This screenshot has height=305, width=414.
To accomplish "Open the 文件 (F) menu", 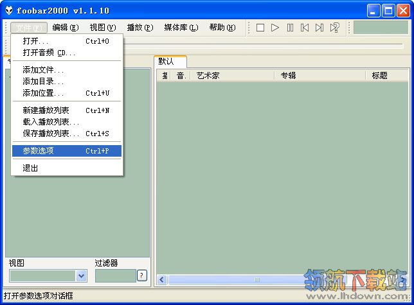I will click(29, 28).
